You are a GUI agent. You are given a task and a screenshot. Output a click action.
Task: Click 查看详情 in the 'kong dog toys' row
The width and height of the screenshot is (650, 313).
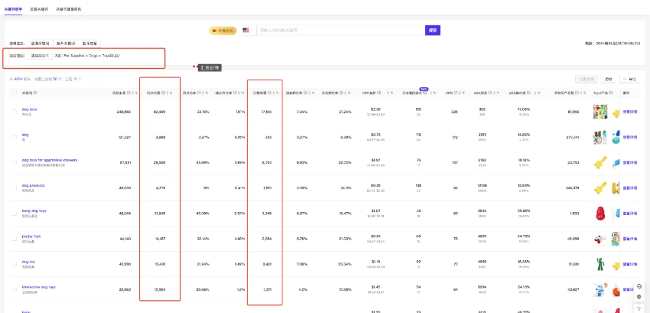[630, 213]
